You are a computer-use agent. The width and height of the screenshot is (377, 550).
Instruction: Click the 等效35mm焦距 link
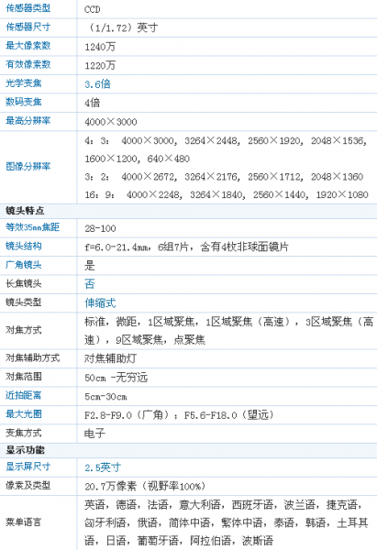point(33,227)
